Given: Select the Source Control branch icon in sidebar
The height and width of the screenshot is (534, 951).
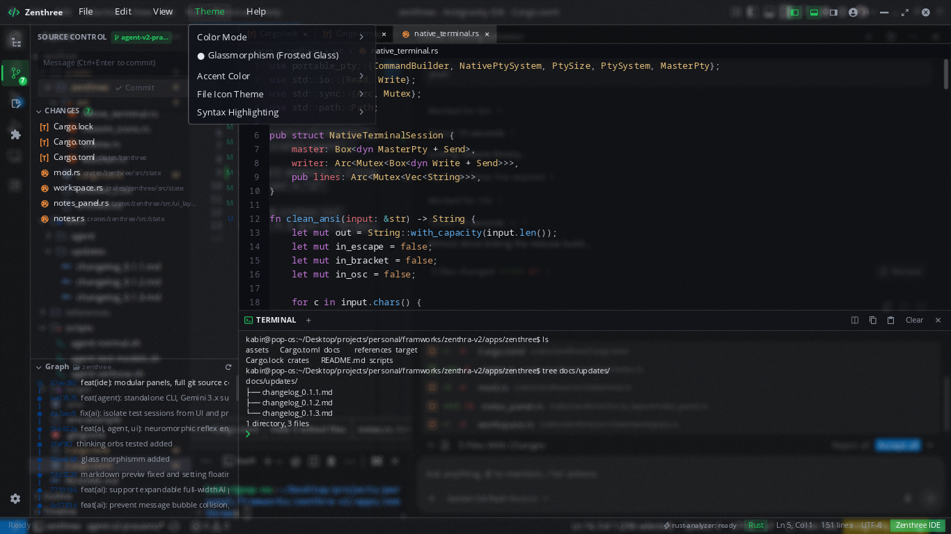Looking at the screenshot, I should (15, 72).
